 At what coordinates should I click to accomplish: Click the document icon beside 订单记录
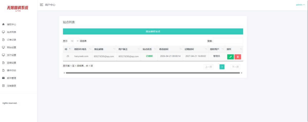(x=3, y=40)
